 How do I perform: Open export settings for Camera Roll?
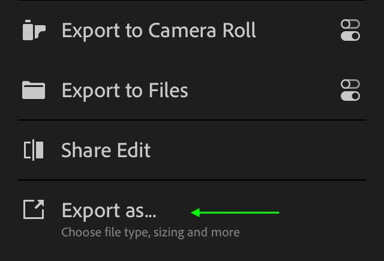click(x=350, y=30)
